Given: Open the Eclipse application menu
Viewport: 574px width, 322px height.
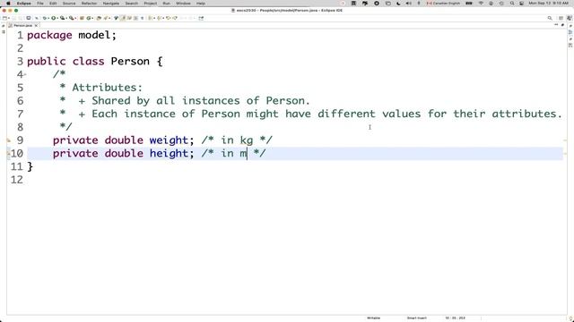Looking at the screenshot, I should pos(23,4).
